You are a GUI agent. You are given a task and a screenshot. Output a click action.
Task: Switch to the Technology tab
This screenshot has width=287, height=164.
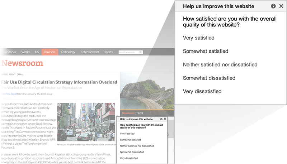[x=68, y=52]
